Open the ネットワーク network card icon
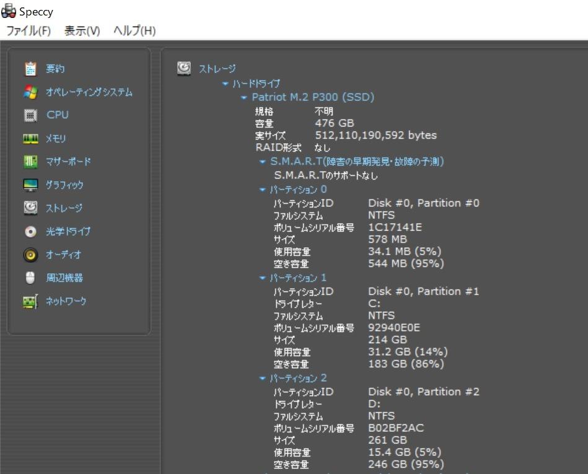This screenshot has height=474, width=588. [x=30, y=301]
